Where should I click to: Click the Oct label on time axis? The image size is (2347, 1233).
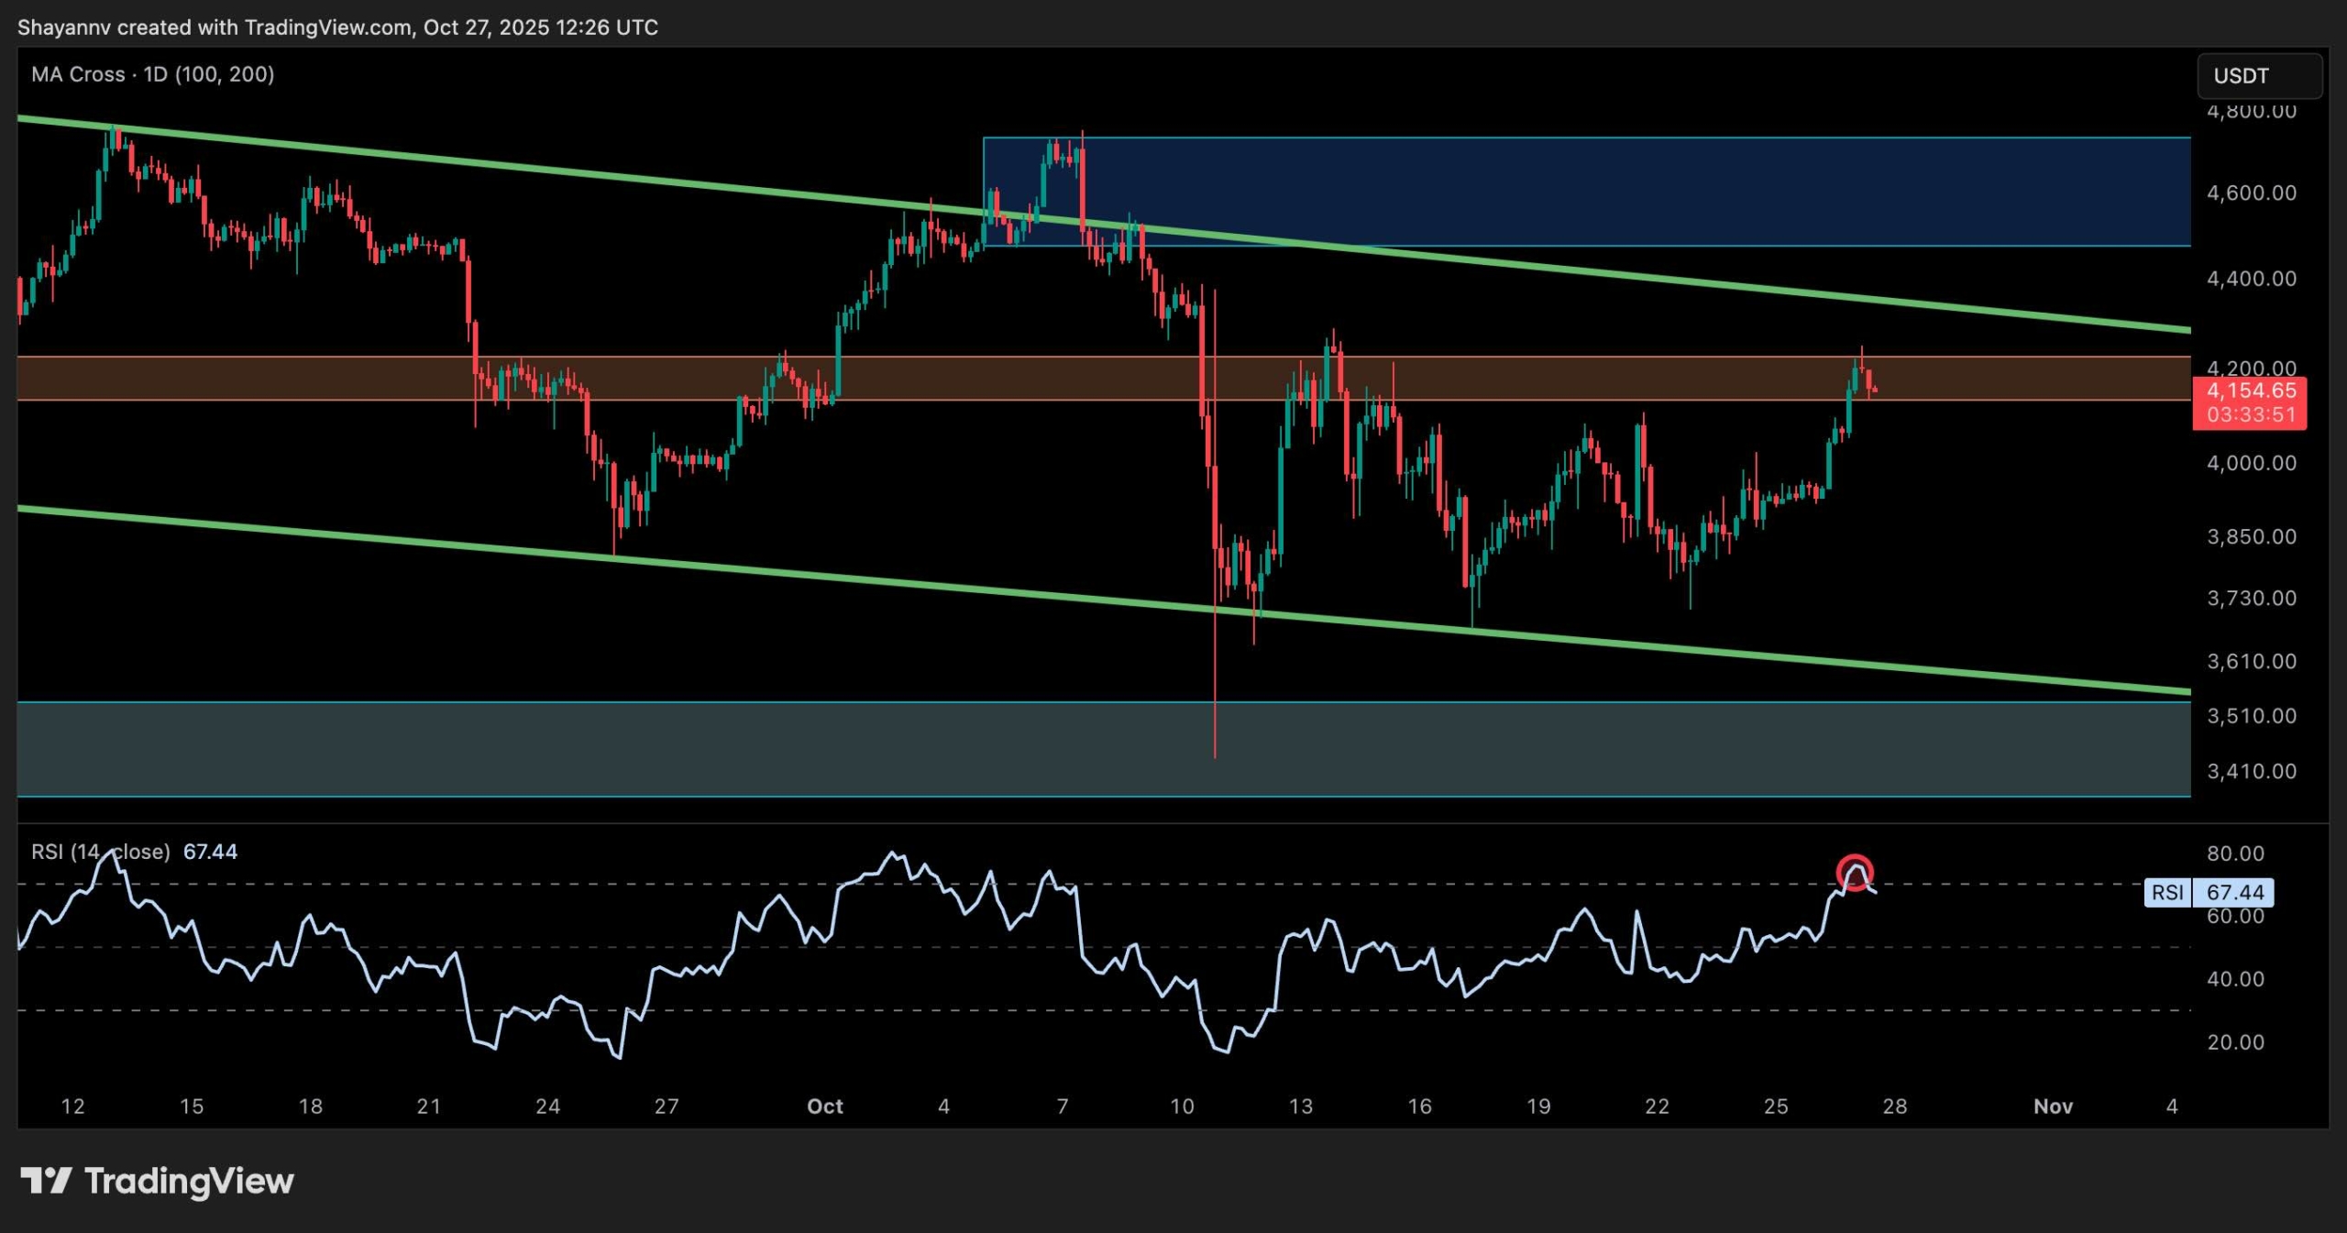(x=824, y=1106)
